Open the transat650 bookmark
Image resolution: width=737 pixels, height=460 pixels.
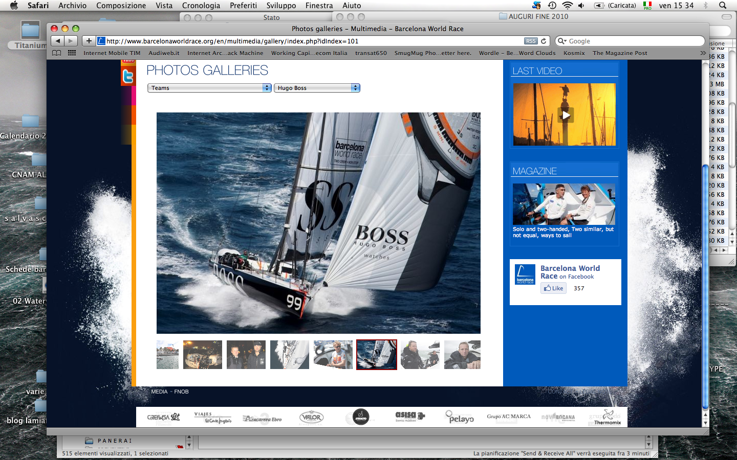click(371, 53)
